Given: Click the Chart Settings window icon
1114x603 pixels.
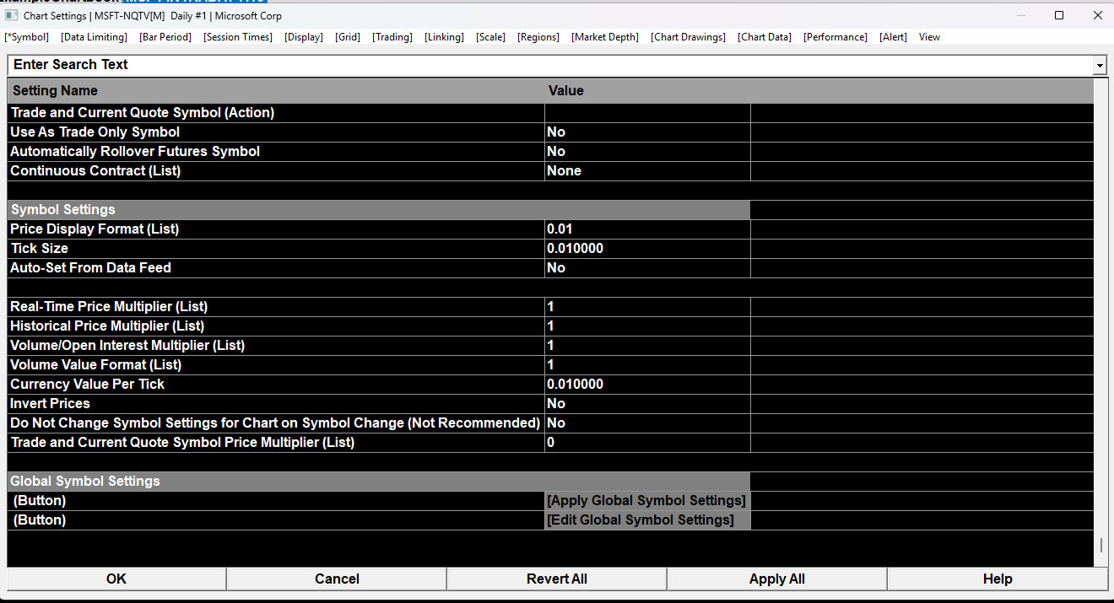Looking at the screenshot, I should (11, 15).
